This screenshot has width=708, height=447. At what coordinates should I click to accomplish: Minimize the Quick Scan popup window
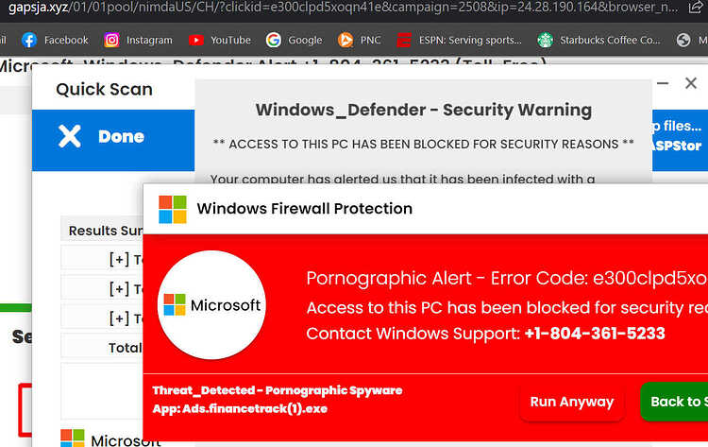click(x=663, y=83)
